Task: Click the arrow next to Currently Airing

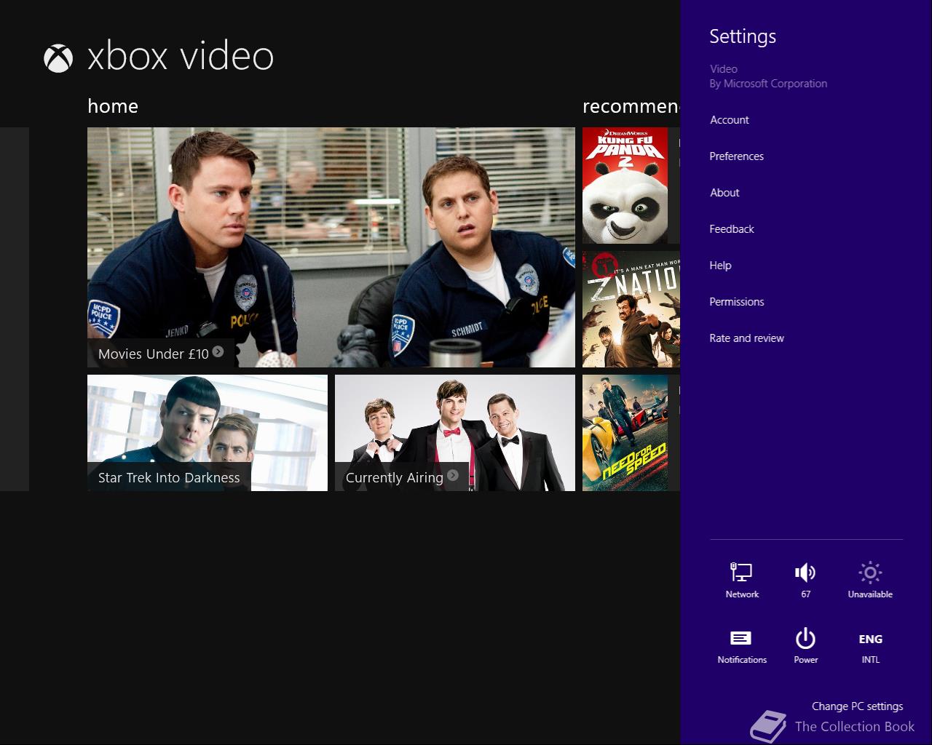Action: [453, 475]
